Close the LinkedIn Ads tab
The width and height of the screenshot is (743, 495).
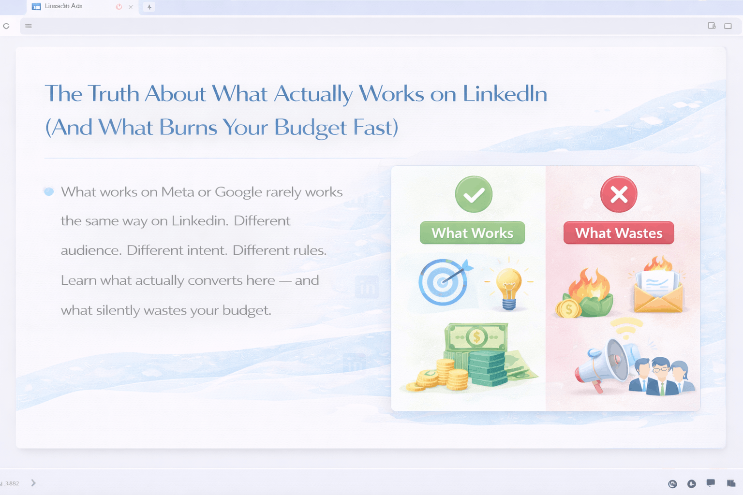coord(131,7)
